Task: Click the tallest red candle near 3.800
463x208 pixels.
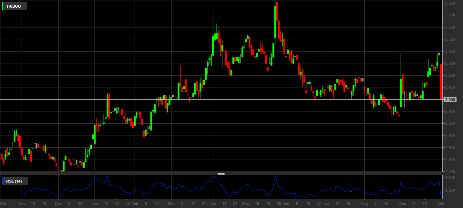Action: [276, 17]
